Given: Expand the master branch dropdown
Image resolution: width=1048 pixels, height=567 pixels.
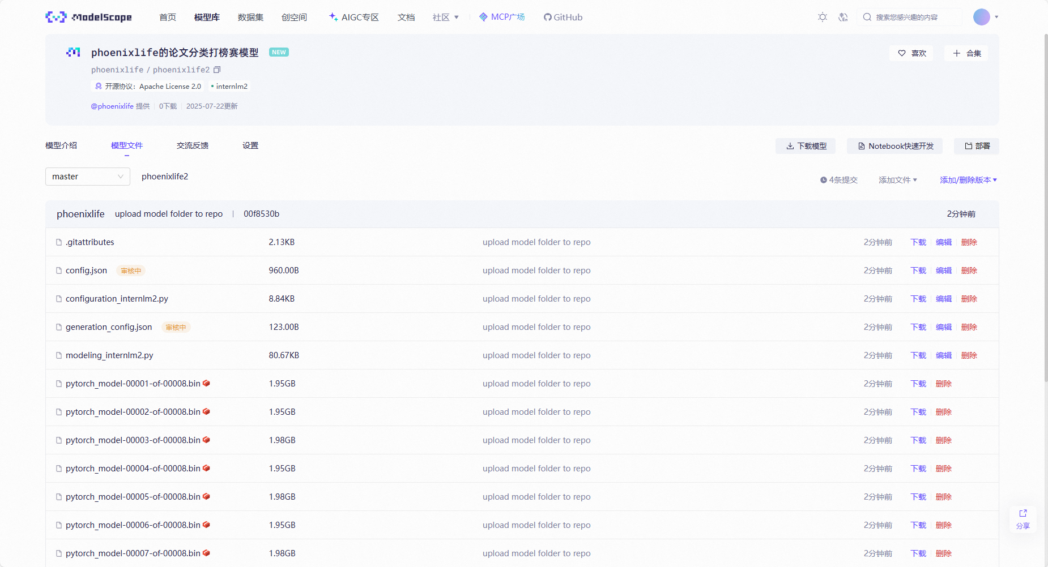Looking at the screenshot, I should point(88,177).
